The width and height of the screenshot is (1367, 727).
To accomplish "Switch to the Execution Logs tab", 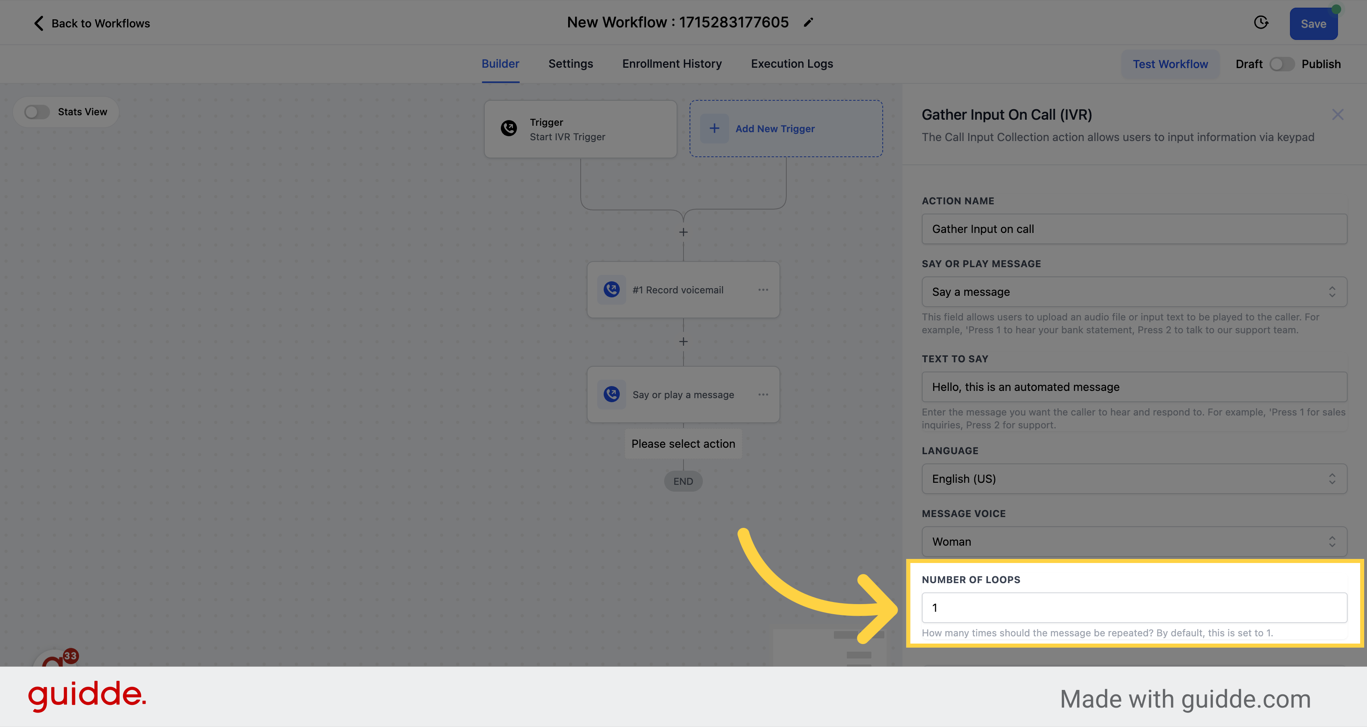I will [792, 63].
